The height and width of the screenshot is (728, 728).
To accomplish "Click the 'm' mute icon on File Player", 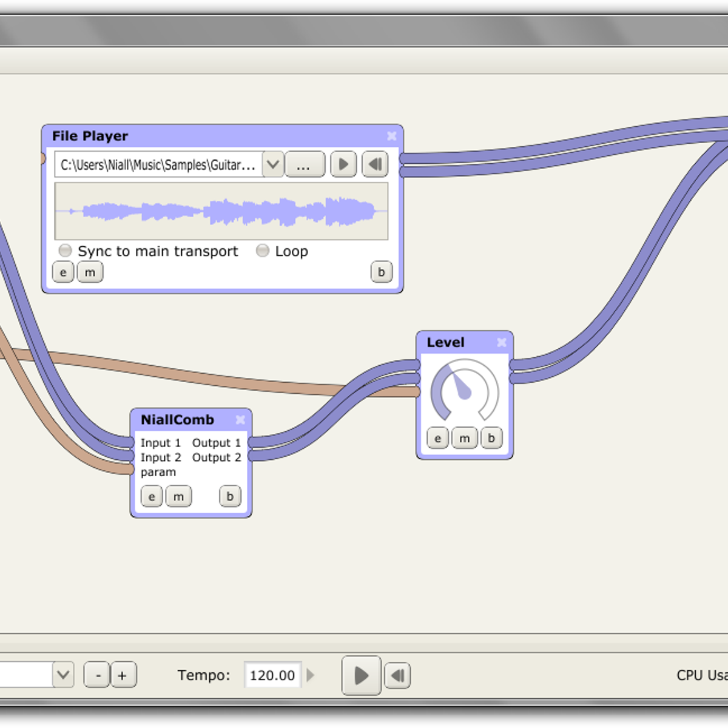I will (90, 272).
